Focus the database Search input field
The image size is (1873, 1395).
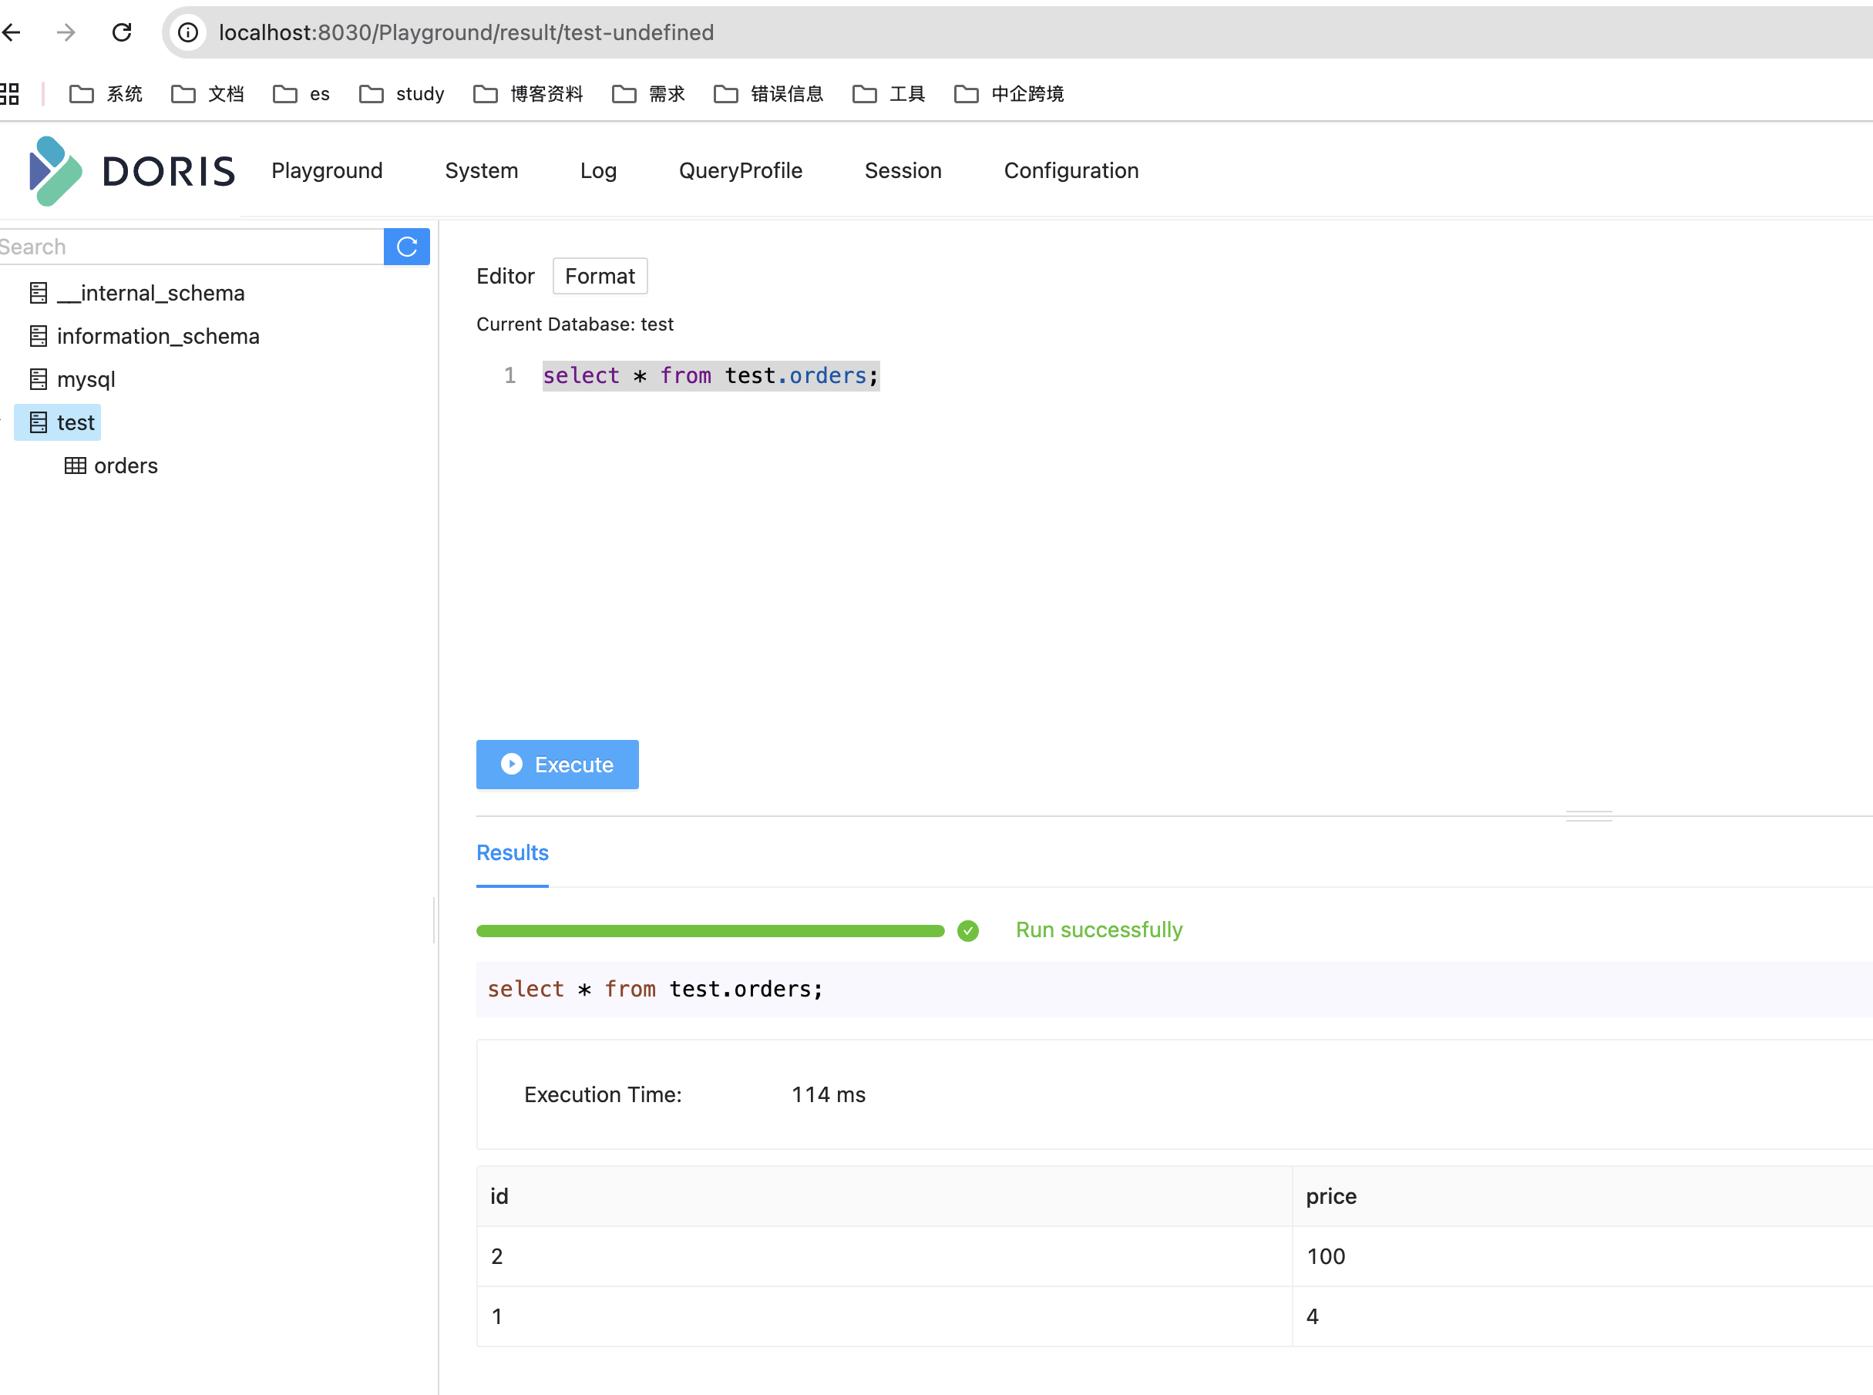(190, 247)
